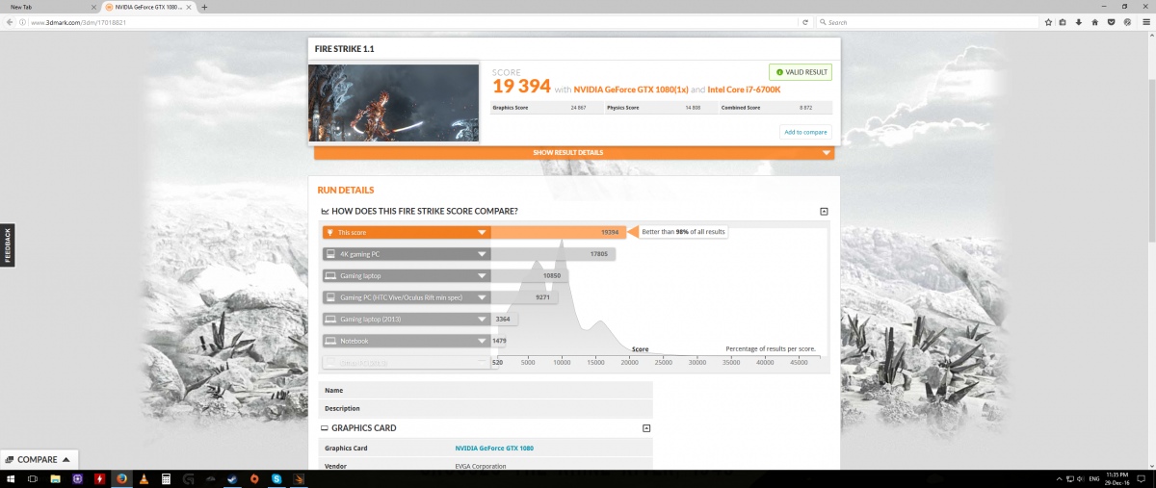The image size is (1156, 488).
Task: Open a new browser tab with plus
Action: (x=204, y=7)
